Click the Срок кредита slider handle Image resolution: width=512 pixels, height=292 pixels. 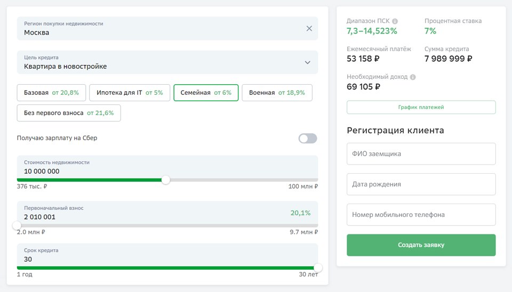(318, 267)
